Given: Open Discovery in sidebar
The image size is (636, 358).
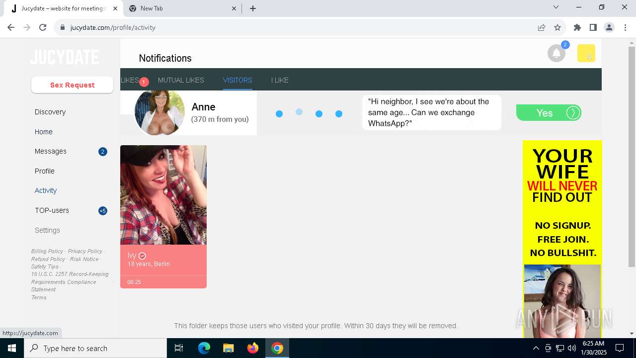Looking at the screenshot, I should [x=50, y=112].
